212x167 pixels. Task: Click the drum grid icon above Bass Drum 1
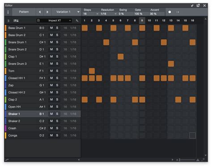click(16, 21)
